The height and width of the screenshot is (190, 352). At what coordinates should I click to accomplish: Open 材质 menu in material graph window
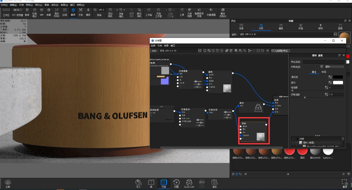pyautogui.click(x=153, y=46)
